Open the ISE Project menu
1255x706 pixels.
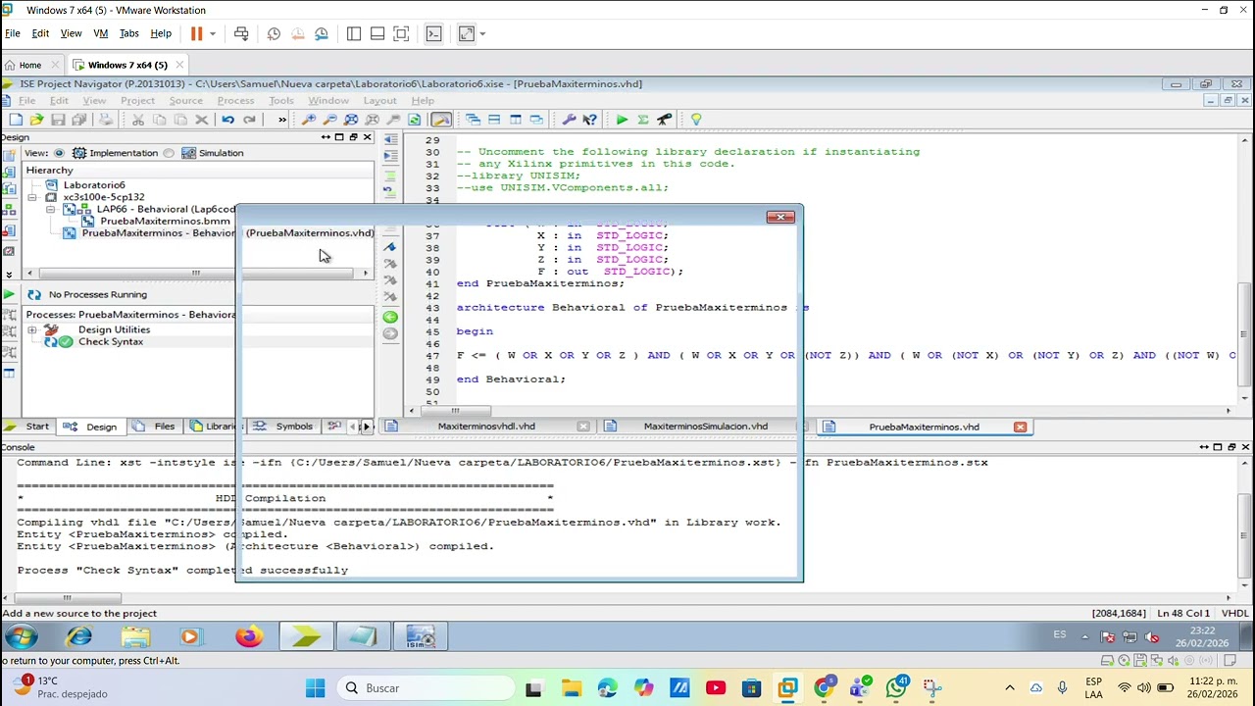[x=137, y=100]
